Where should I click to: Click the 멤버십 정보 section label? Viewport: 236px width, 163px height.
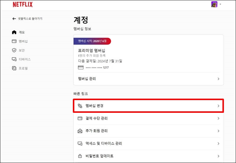point(82,29)
